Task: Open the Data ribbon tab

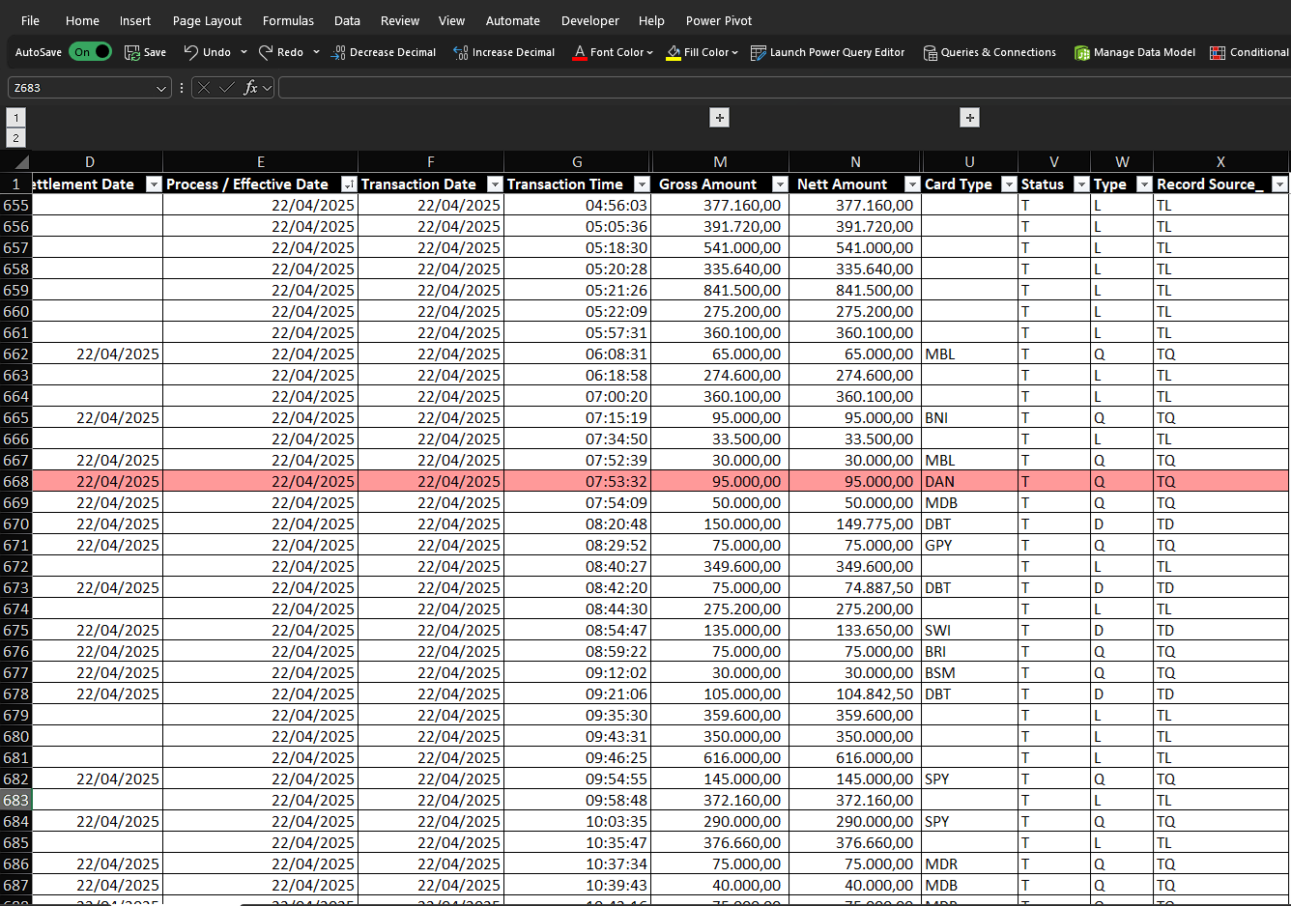Action: 347,20
